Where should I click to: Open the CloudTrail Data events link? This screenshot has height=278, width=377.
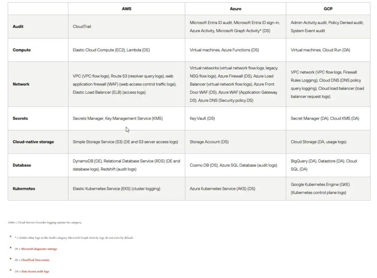tap(35, 260)
